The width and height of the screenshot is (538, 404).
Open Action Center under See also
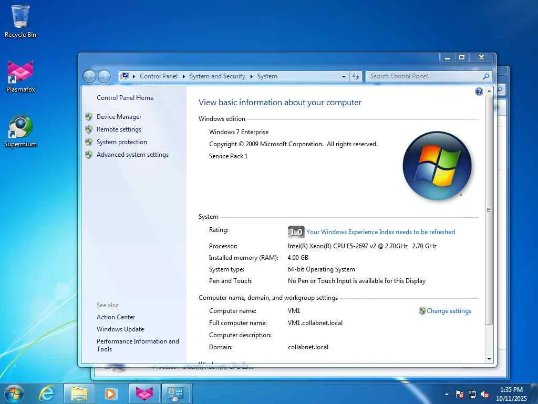(116, 317)
